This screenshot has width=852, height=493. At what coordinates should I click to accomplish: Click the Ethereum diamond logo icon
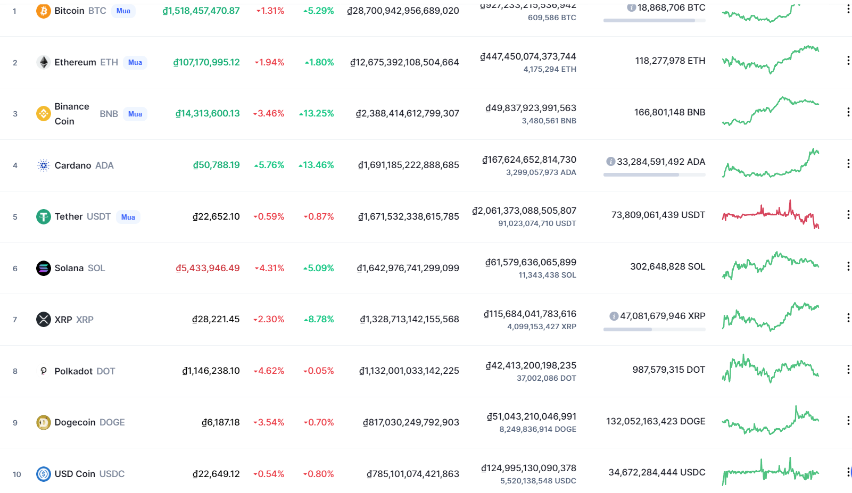(x=43, y=62)
